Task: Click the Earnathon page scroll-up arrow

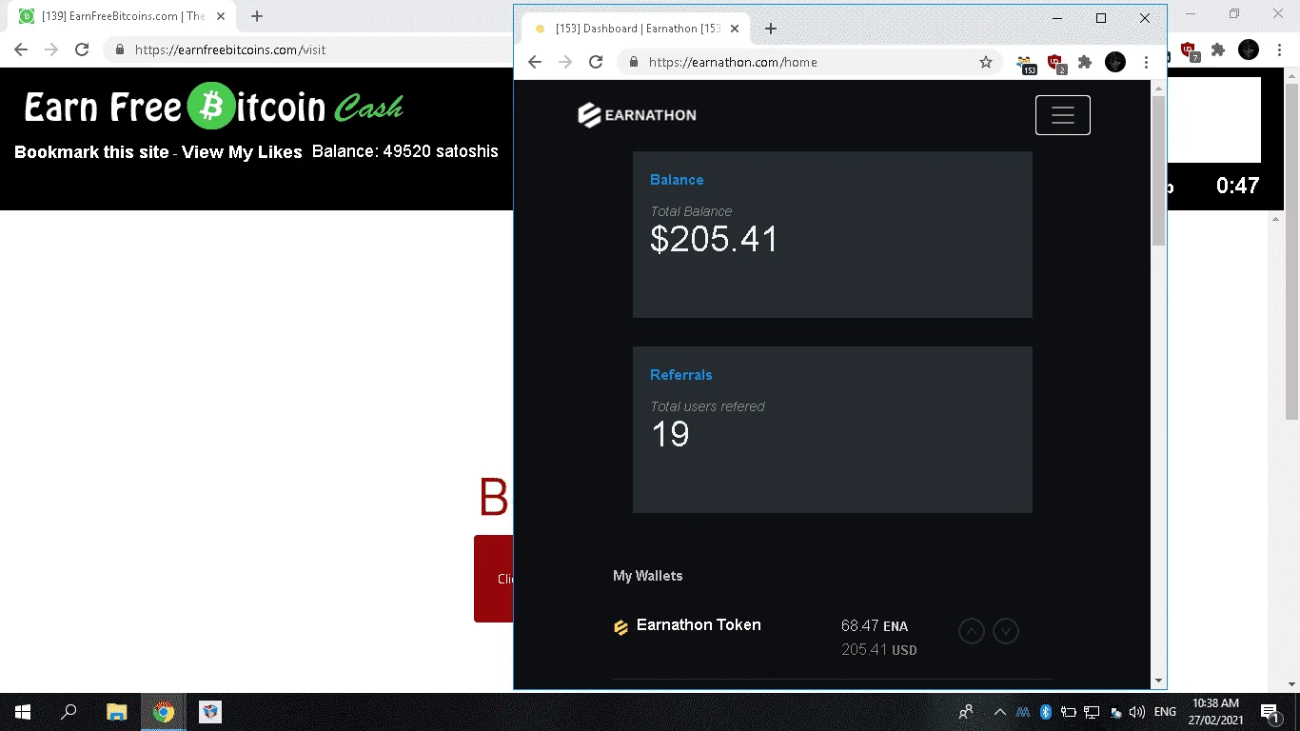Action: tap(1158, 89)
